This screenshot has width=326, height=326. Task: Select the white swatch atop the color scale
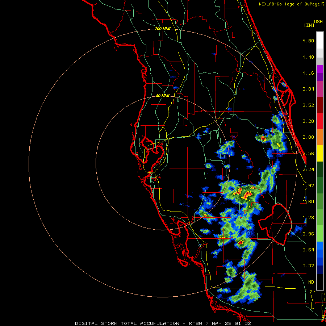[320, 40]
